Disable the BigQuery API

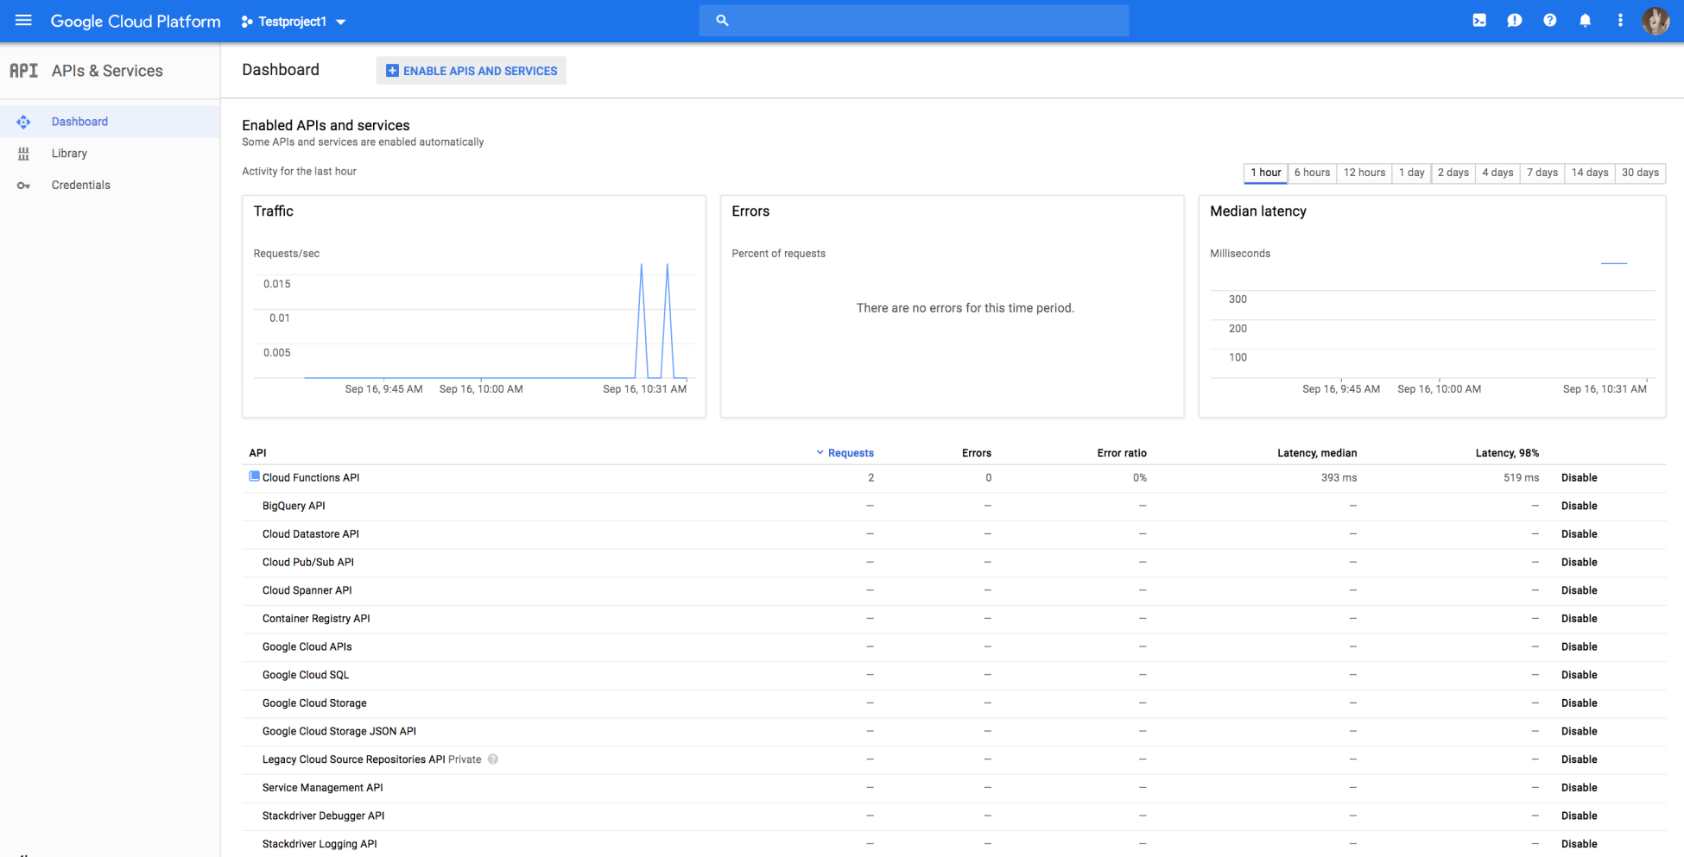(x=1579, y=506)
